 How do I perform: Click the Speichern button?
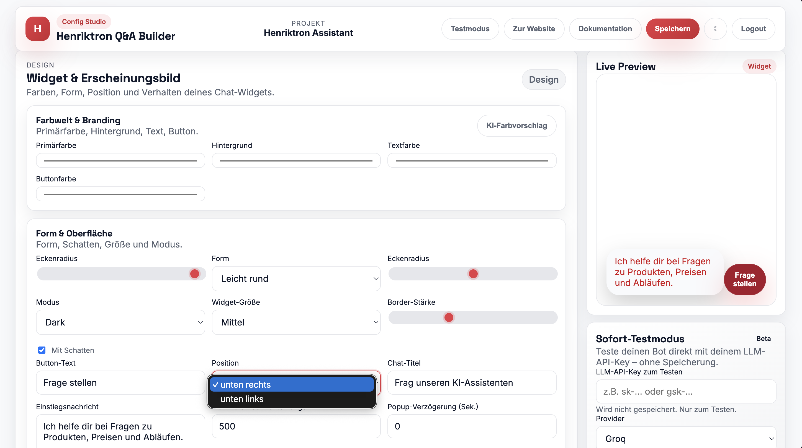coord(672,28)
